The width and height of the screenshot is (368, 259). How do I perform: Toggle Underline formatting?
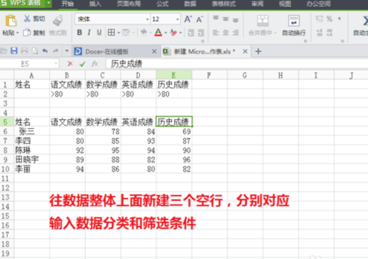pos(99,33)
